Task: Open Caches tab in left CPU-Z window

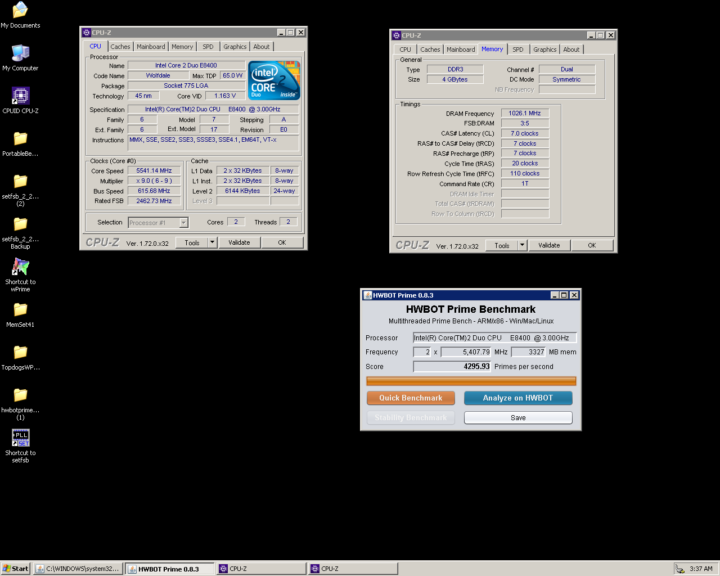Action: click(120, 47)
